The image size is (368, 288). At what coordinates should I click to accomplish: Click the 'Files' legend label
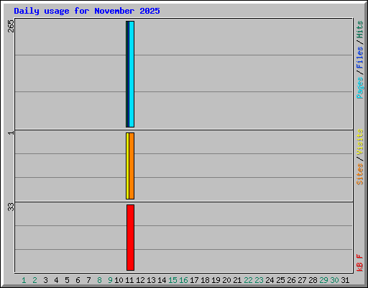pos(360,58)
